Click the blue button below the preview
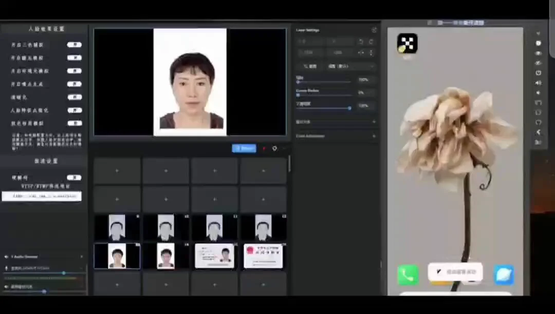Screen dimensions: 555x314 [x=244, y=148]
